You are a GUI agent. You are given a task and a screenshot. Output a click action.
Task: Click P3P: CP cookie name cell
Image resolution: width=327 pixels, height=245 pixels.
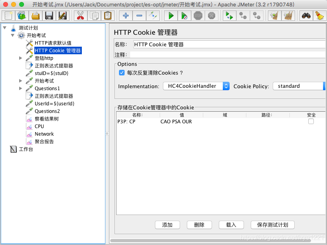[x=138, y=121]
